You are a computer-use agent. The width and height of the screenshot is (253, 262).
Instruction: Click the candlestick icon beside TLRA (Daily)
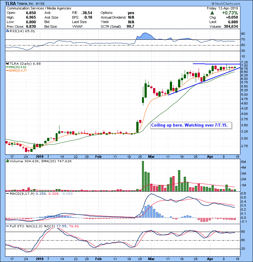coord(7,63)
